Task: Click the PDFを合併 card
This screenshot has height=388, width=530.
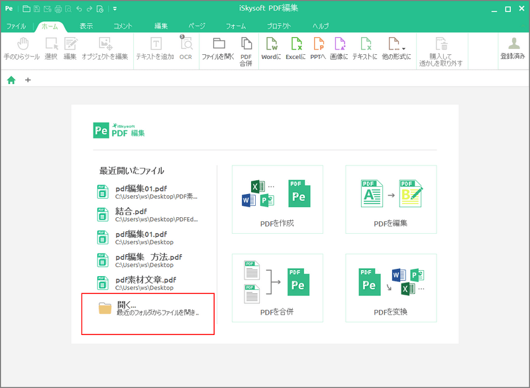Action: point(277,288)
